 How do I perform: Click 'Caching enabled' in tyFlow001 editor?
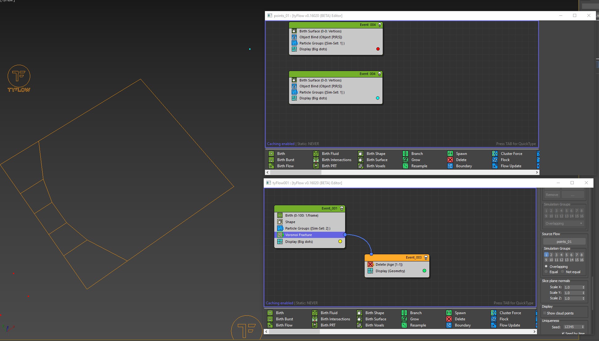click(279, 303)
